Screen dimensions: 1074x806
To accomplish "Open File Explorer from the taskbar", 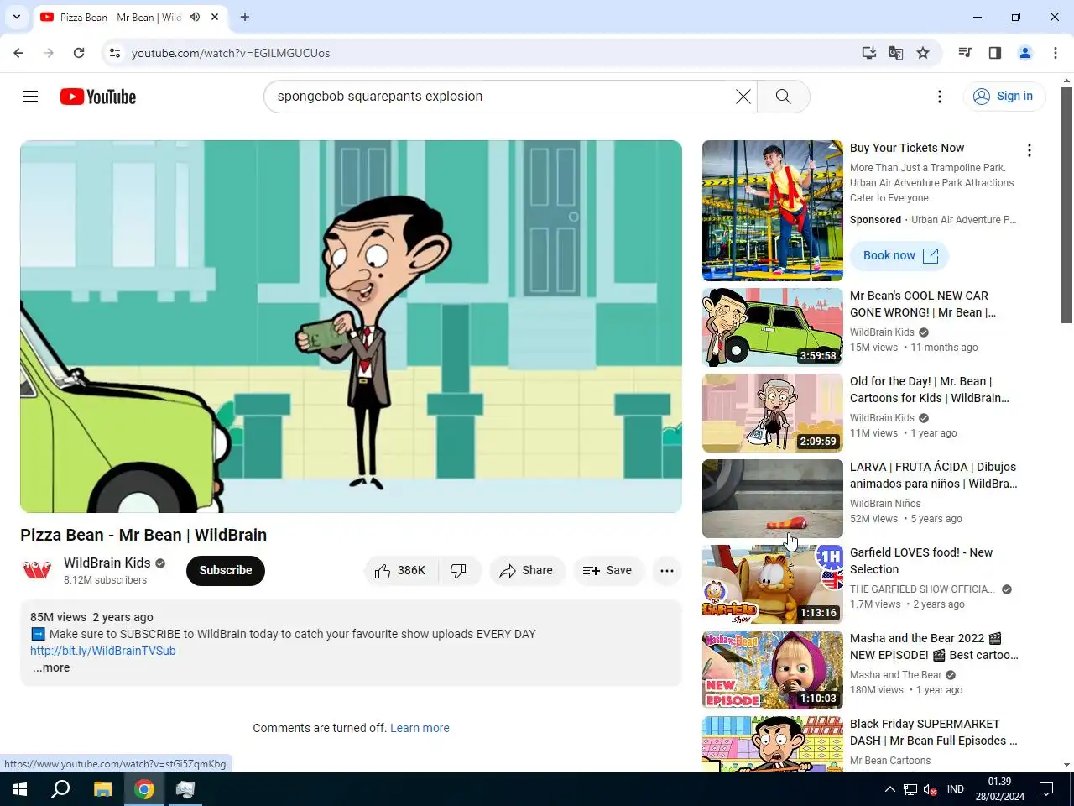I will click(x=102, y=789).
